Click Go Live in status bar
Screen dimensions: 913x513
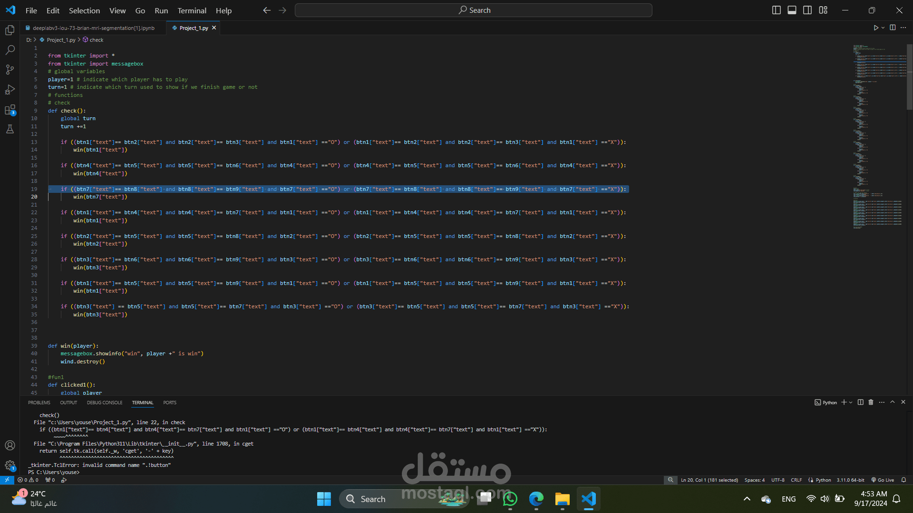(x=883, y=480)
